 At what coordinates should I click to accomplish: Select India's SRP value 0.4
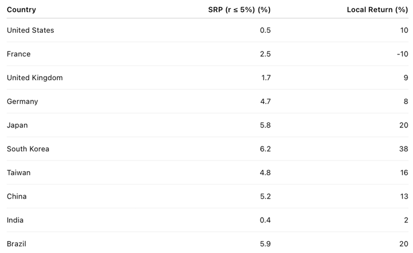pyautogui.click(x=265, y=220)
